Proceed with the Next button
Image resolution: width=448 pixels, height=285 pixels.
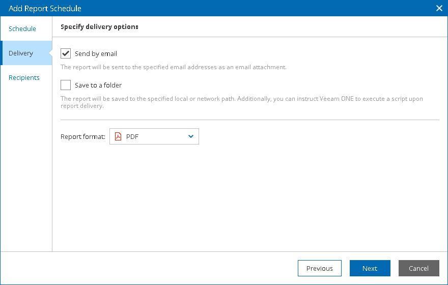(370, 268)
